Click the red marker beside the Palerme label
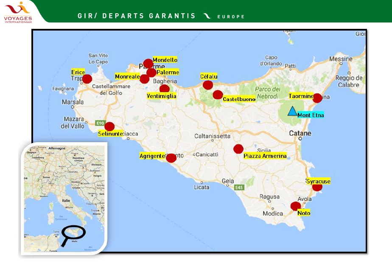 tap(151, 73)
